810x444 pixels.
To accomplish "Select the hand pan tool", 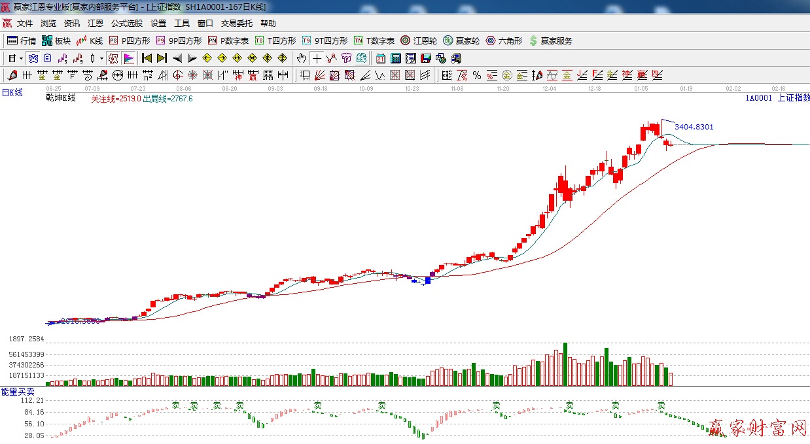I will tap(301, 58).
